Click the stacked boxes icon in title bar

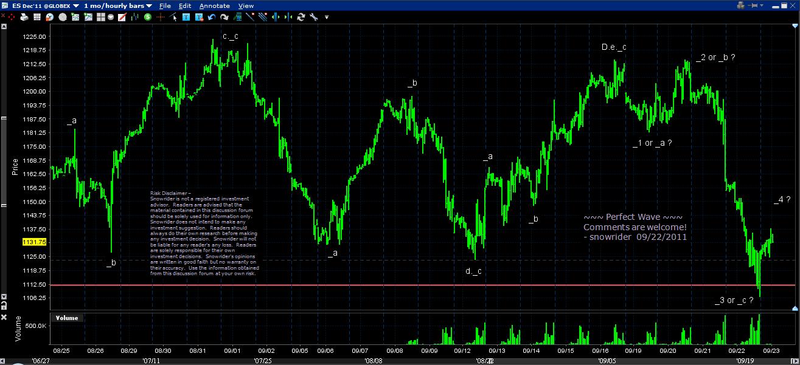(740, 5)
